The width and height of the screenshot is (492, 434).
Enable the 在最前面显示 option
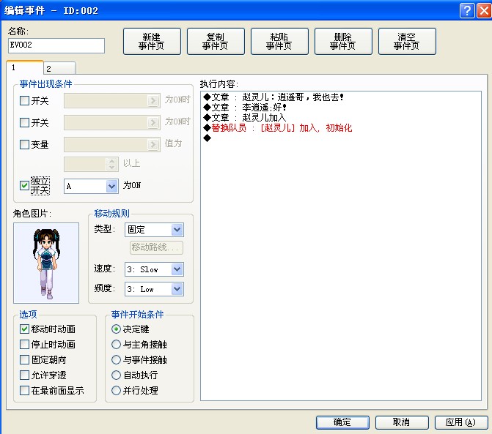[24, 390]
